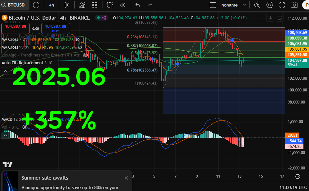This screenshot has width=309, height=191.
Task: Click the orange 29.51 MACD scale label
Action: click(292, 135)
